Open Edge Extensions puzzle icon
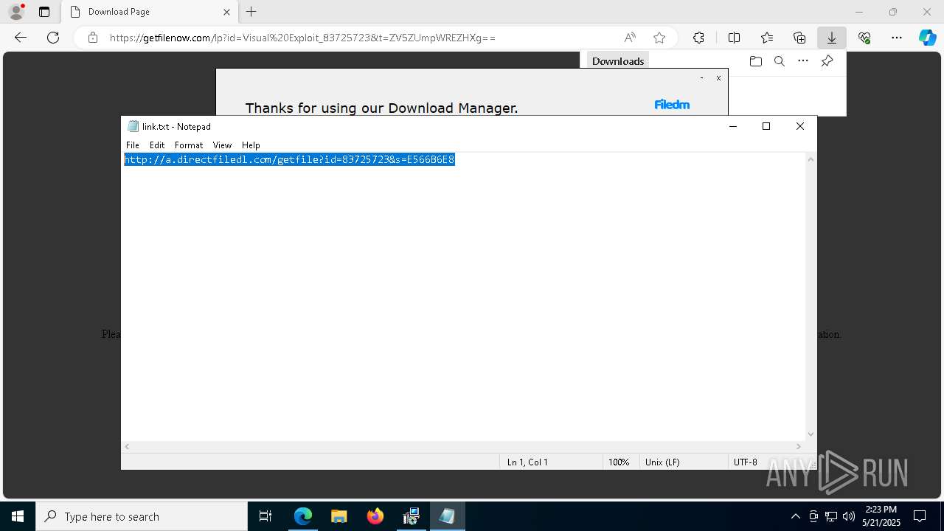 click(698, 38)
